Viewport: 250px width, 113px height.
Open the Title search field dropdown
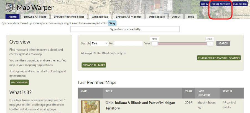pos(100,43)
